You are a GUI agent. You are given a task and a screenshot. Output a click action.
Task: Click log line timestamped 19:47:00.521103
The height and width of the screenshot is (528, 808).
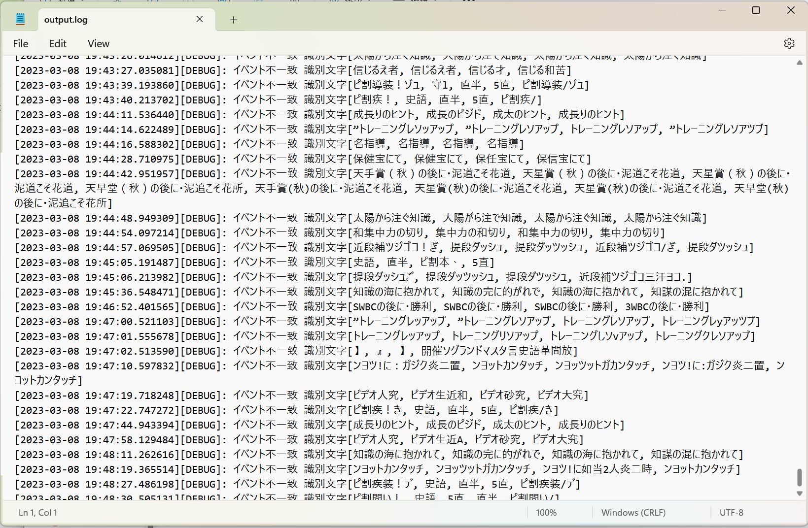click(387, 321)
